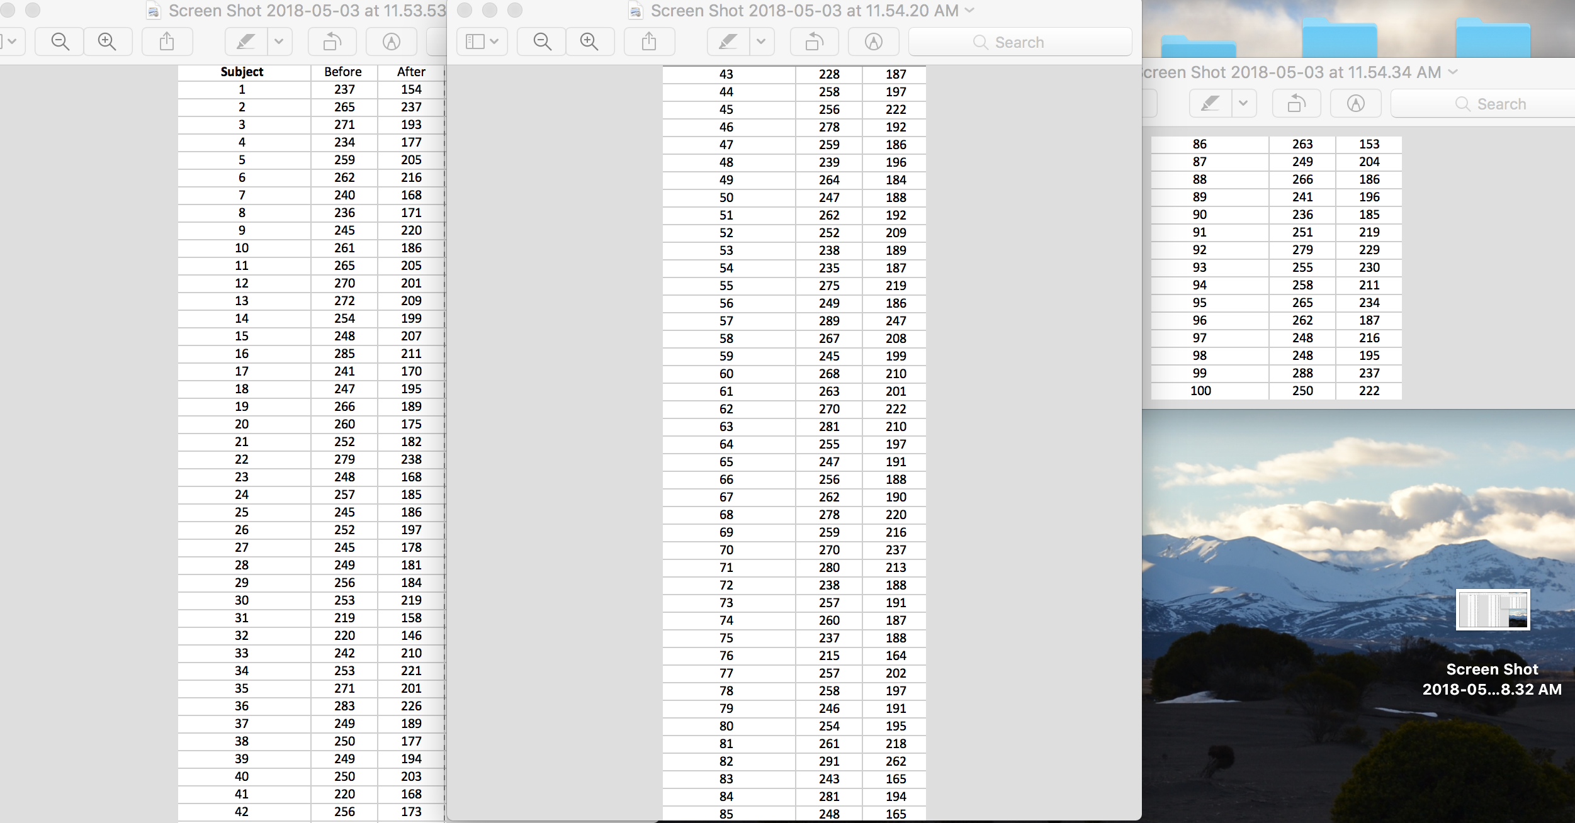This screenshot has height=823, width=1575.
Task: Show Markup toolbar in 11.54.20 window
Action: pyautogui.click(x=873, y=42)
